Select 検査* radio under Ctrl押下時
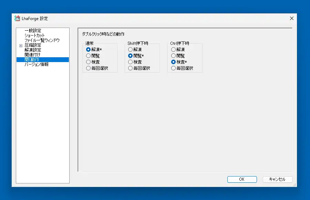Image resolution: width=310 pixels, height=200 pixels. (x=179, y=62)
